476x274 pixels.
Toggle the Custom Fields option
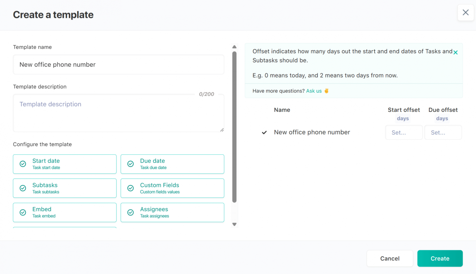172,188
